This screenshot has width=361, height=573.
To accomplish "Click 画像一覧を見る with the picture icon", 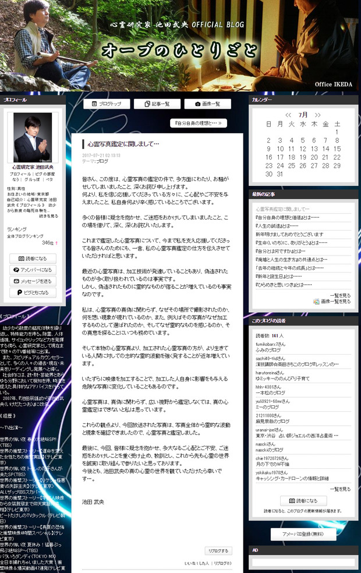I will point(332,302).
